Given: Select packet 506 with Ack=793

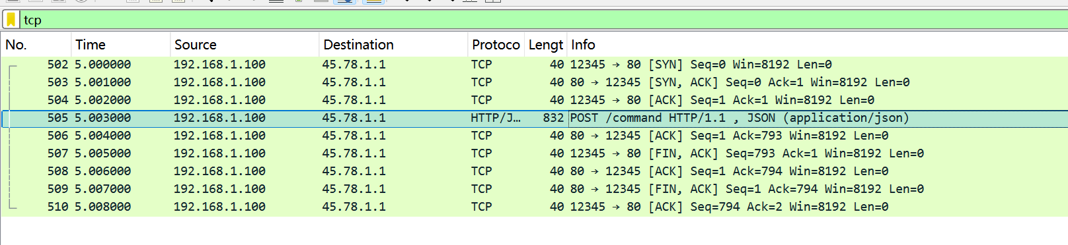Looking at the screenshot, I should tap(534, 136).
